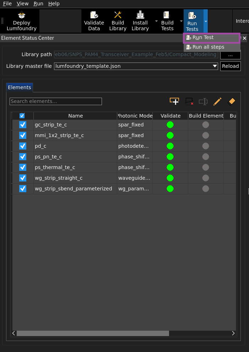The width and height of the screenshot is (249, 352).
Task: Click the Build Tests icon
Action: coord(167,15)
